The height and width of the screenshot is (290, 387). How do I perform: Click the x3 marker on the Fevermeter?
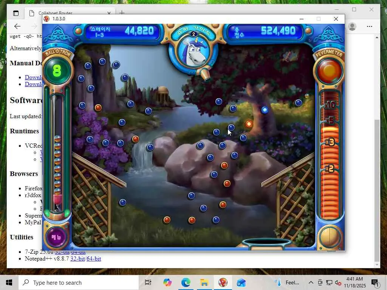point(330,142)
